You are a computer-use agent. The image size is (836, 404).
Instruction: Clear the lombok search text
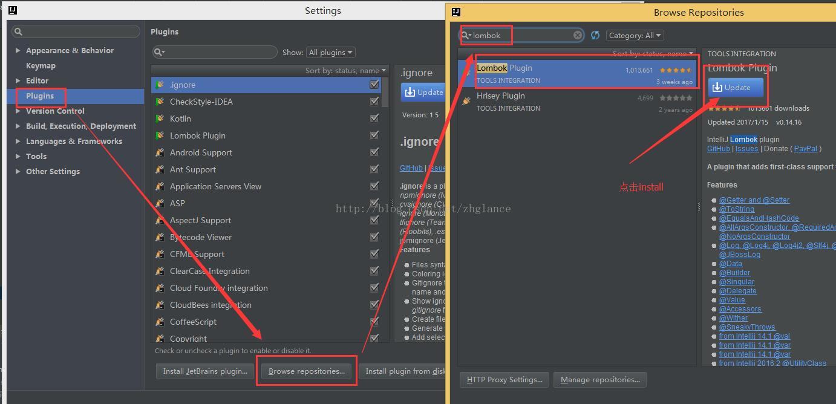578,35
